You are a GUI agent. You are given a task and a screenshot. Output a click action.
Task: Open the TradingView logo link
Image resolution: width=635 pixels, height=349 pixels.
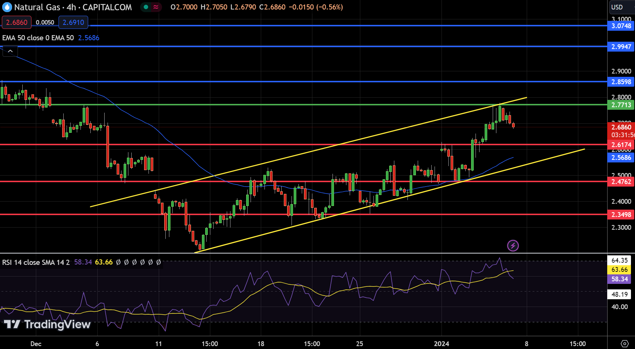click(47, 324)
